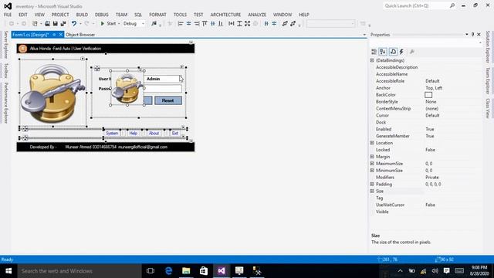Image resolution: width=494 pixels, height=278 pixels.
Task: Open the Toolbox side tab
Action: pos(5,70)
